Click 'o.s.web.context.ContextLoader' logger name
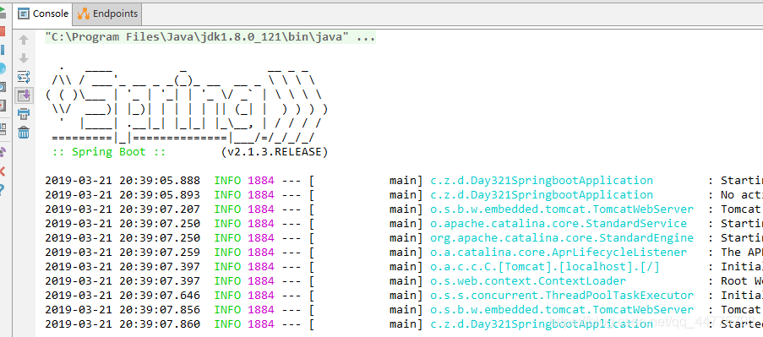763x337 pixels. pos(528,281)
